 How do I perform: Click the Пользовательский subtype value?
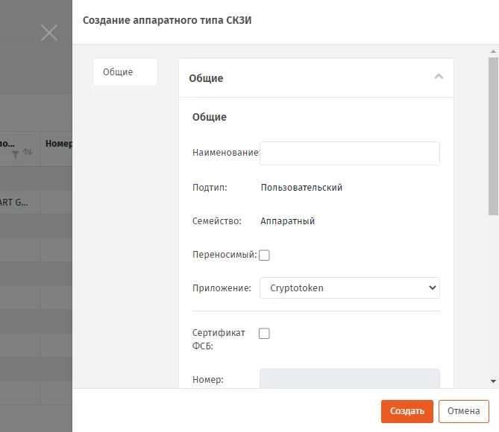(x=301, y=188)
